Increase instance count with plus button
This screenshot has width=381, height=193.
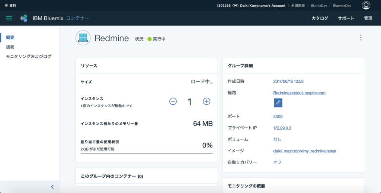(x=206, y=101)
